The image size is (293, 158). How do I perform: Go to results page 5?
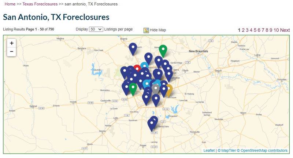255,30
